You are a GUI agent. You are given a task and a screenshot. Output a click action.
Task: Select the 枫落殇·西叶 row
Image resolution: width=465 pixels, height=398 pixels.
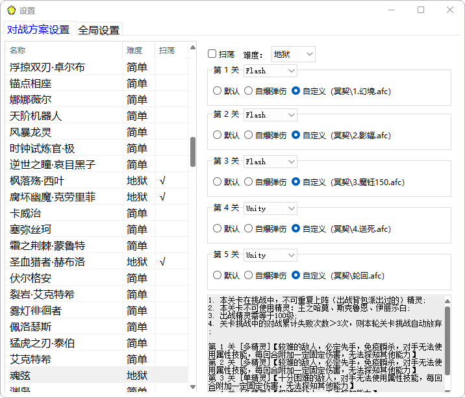pos(97,180)
